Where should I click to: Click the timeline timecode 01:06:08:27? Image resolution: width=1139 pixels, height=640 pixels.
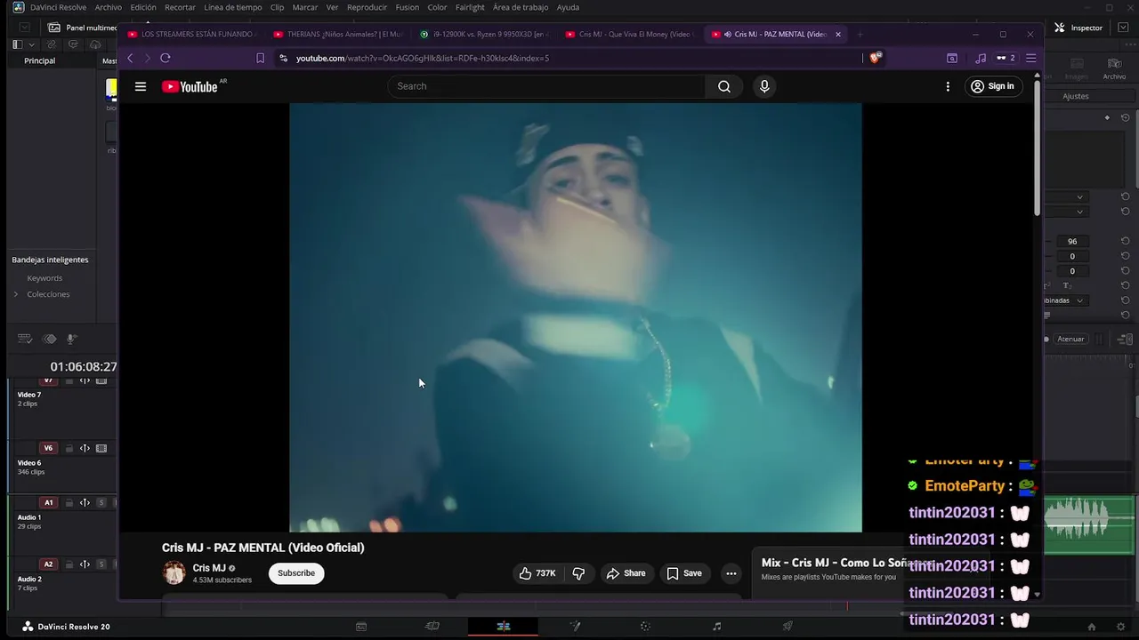[x=84, y=366]
